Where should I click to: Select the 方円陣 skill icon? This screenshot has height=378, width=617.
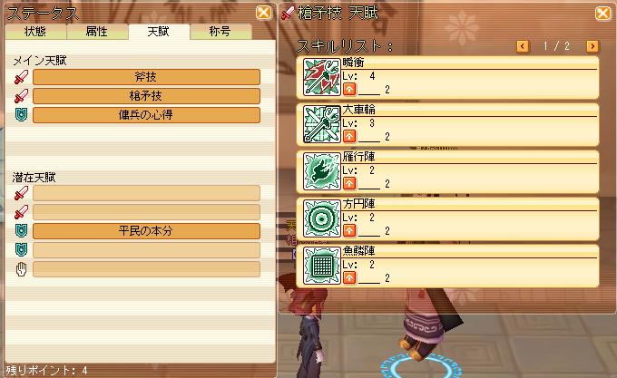pos(321,218)
